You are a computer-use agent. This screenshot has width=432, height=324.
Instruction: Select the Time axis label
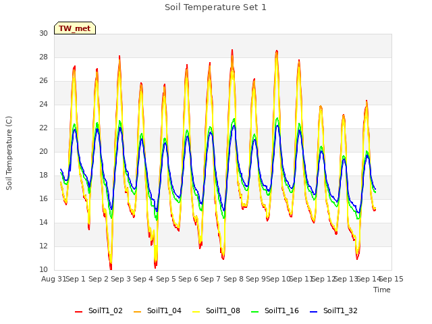382,290
